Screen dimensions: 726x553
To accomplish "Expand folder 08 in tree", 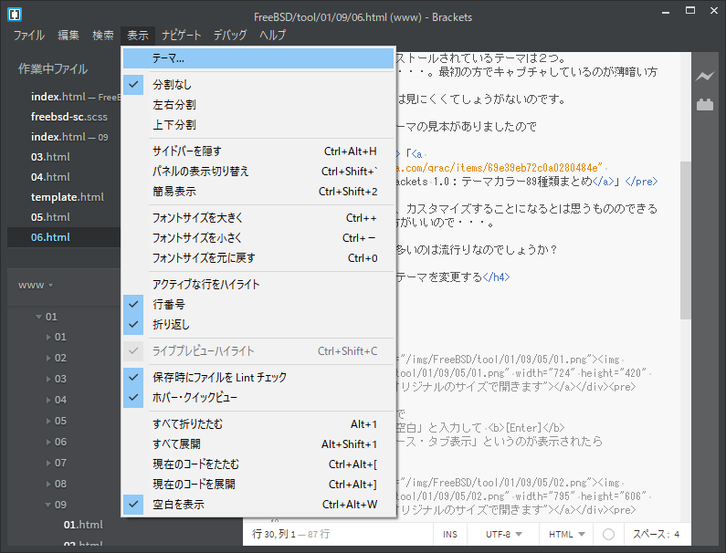I will click(48, 484).
